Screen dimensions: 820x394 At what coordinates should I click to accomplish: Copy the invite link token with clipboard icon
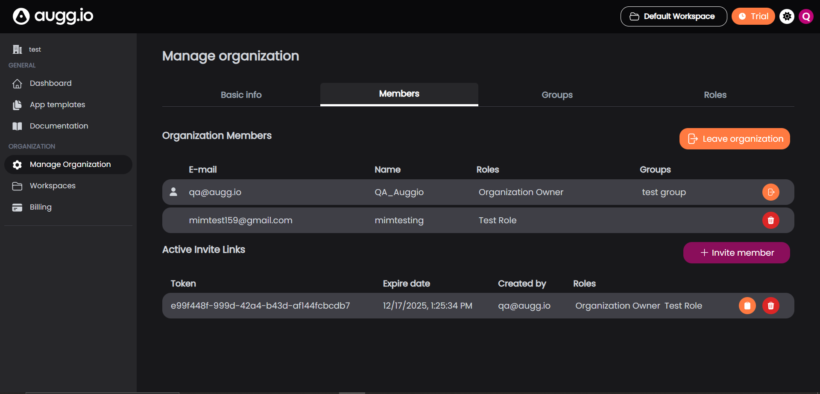pyautogui.click(x=747, y=306)
